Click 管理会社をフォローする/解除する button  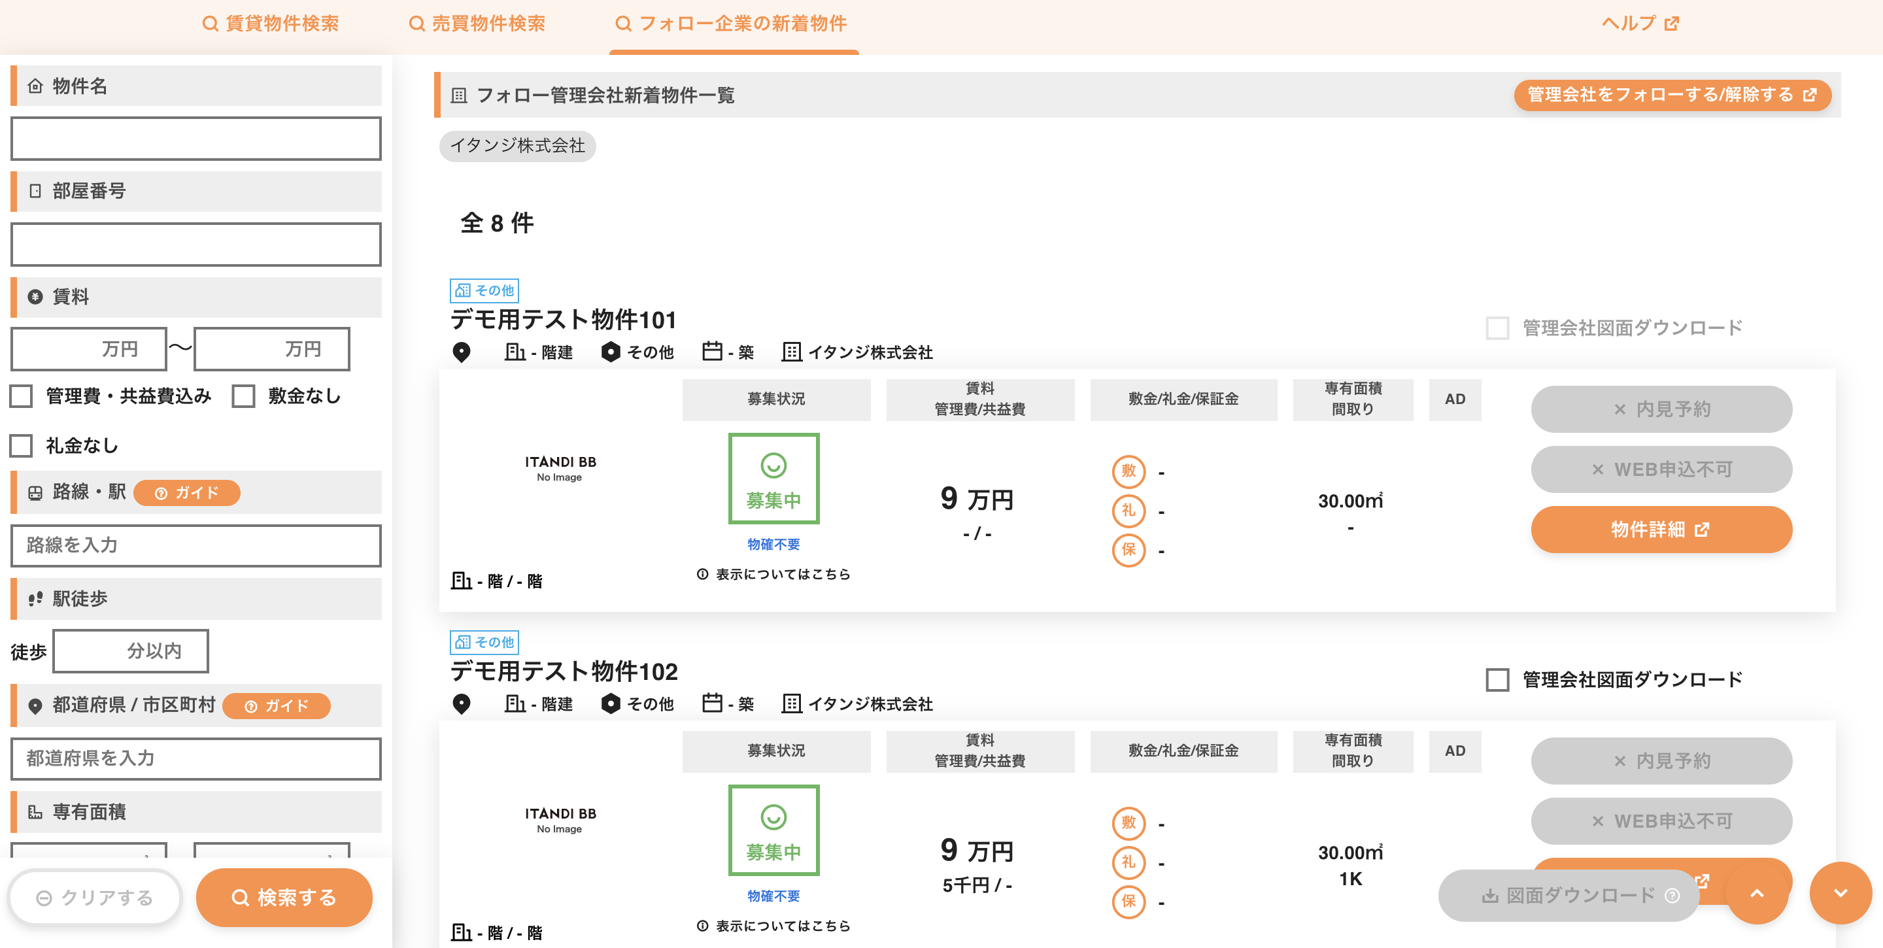click(x=1672, y=95)
